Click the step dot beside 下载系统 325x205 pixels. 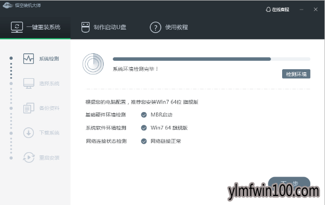pos(11,133)
